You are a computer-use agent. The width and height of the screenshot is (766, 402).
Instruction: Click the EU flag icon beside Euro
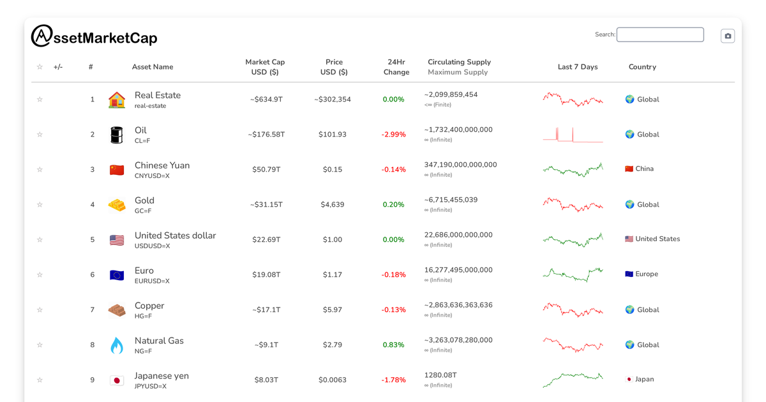click(x=117, y=275)
